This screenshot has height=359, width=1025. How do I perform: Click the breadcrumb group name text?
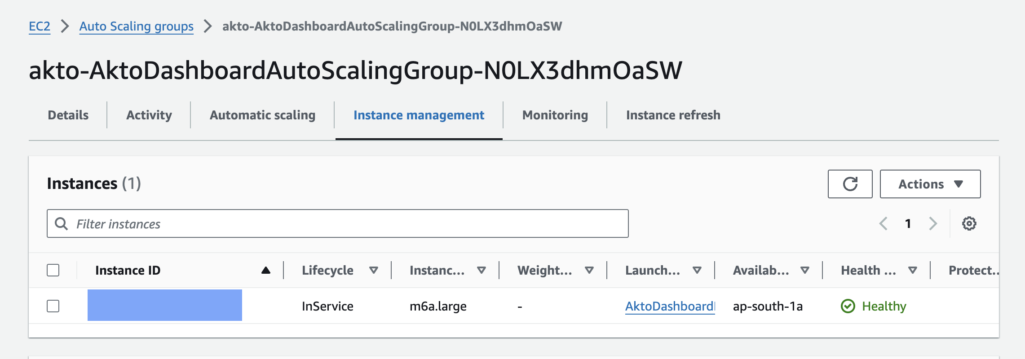(392, 26)
